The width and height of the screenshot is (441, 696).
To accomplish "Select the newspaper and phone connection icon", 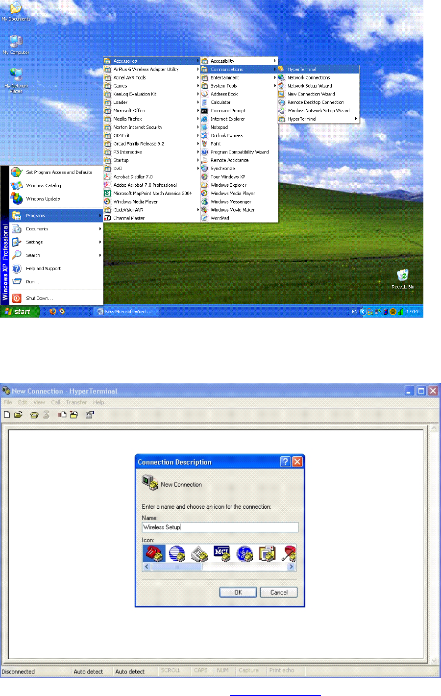I will tap(199, 553).
